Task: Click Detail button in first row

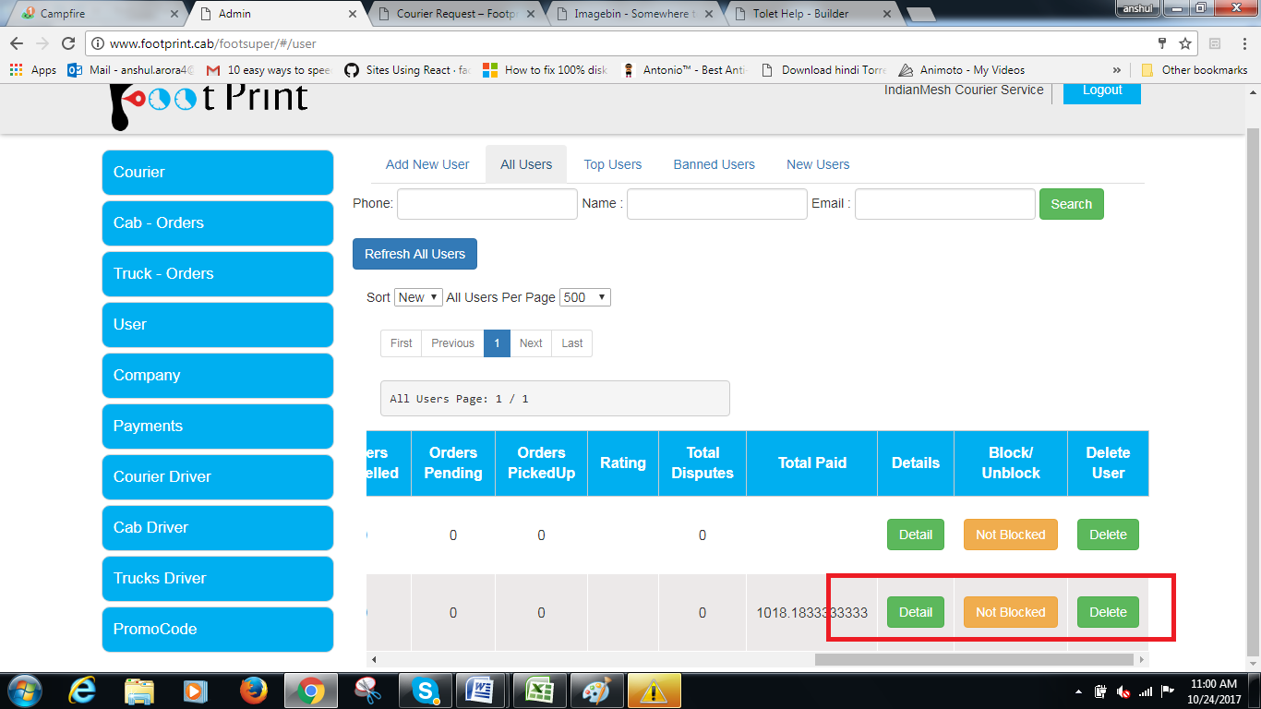Action: click(x=916, y=535)
